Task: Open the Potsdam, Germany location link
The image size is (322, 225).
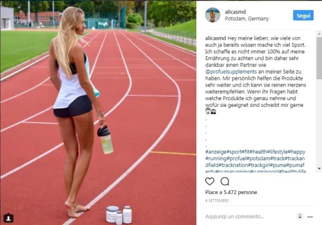Action: click(247, 19)
